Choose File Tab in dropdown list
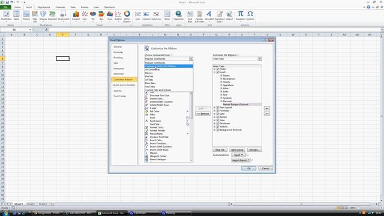The height and width of the screenshot is (216, 384). (x=169, y=76)
